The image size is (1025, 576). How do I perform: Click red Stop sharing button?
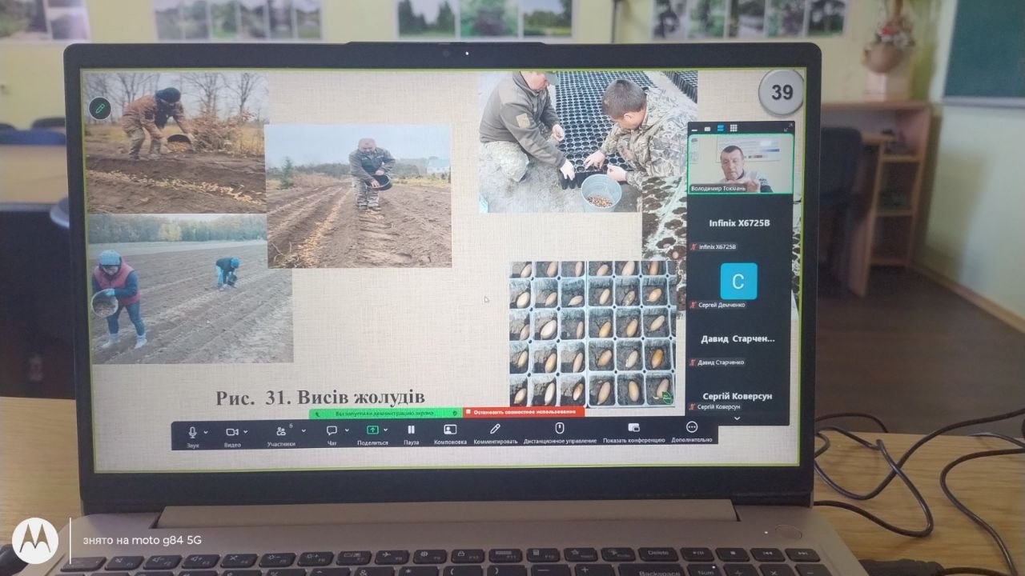click(x=524, y=413)
